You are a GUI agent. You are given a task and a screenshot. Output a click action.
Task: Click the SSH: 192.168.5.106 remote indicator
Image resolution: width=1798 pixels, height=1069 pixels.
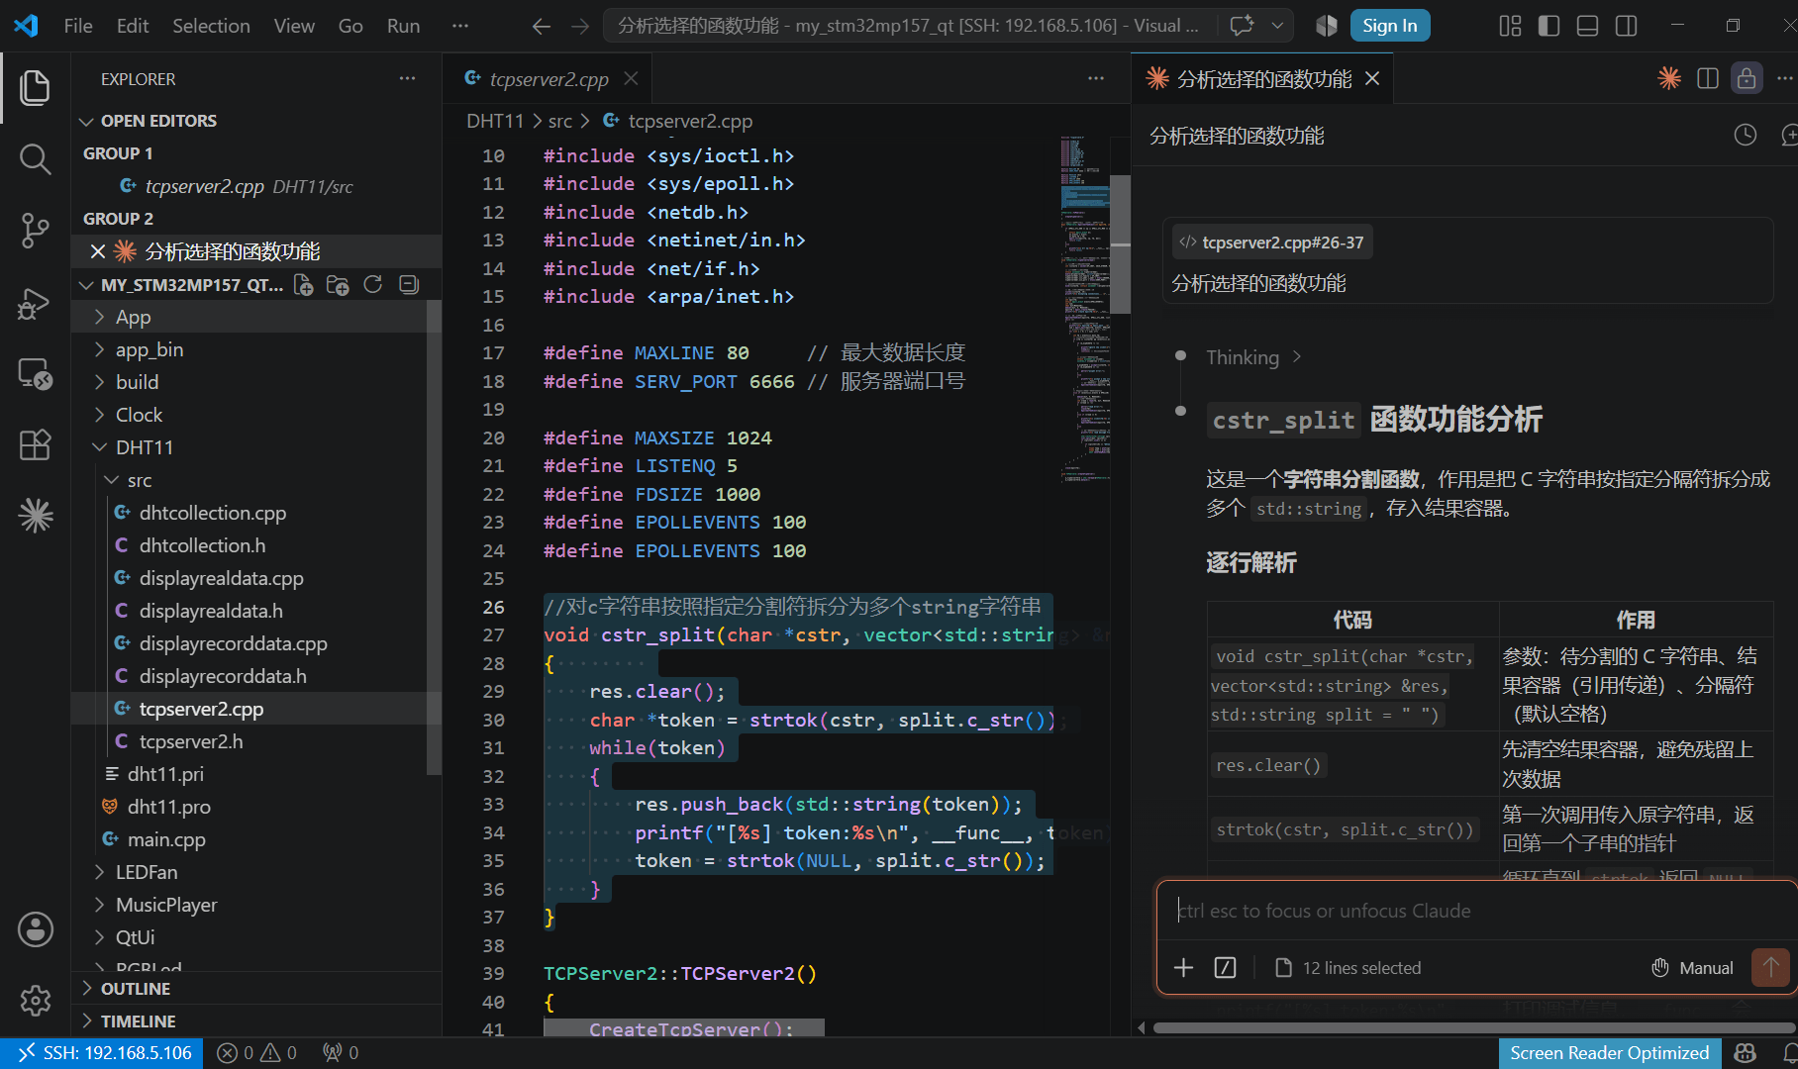[102, 1053]
